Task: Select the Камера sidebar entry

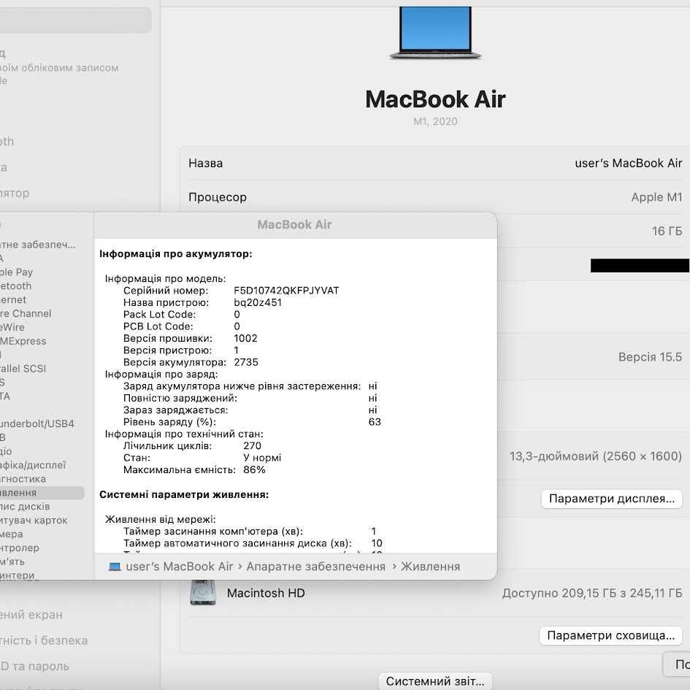Action: 12,534
